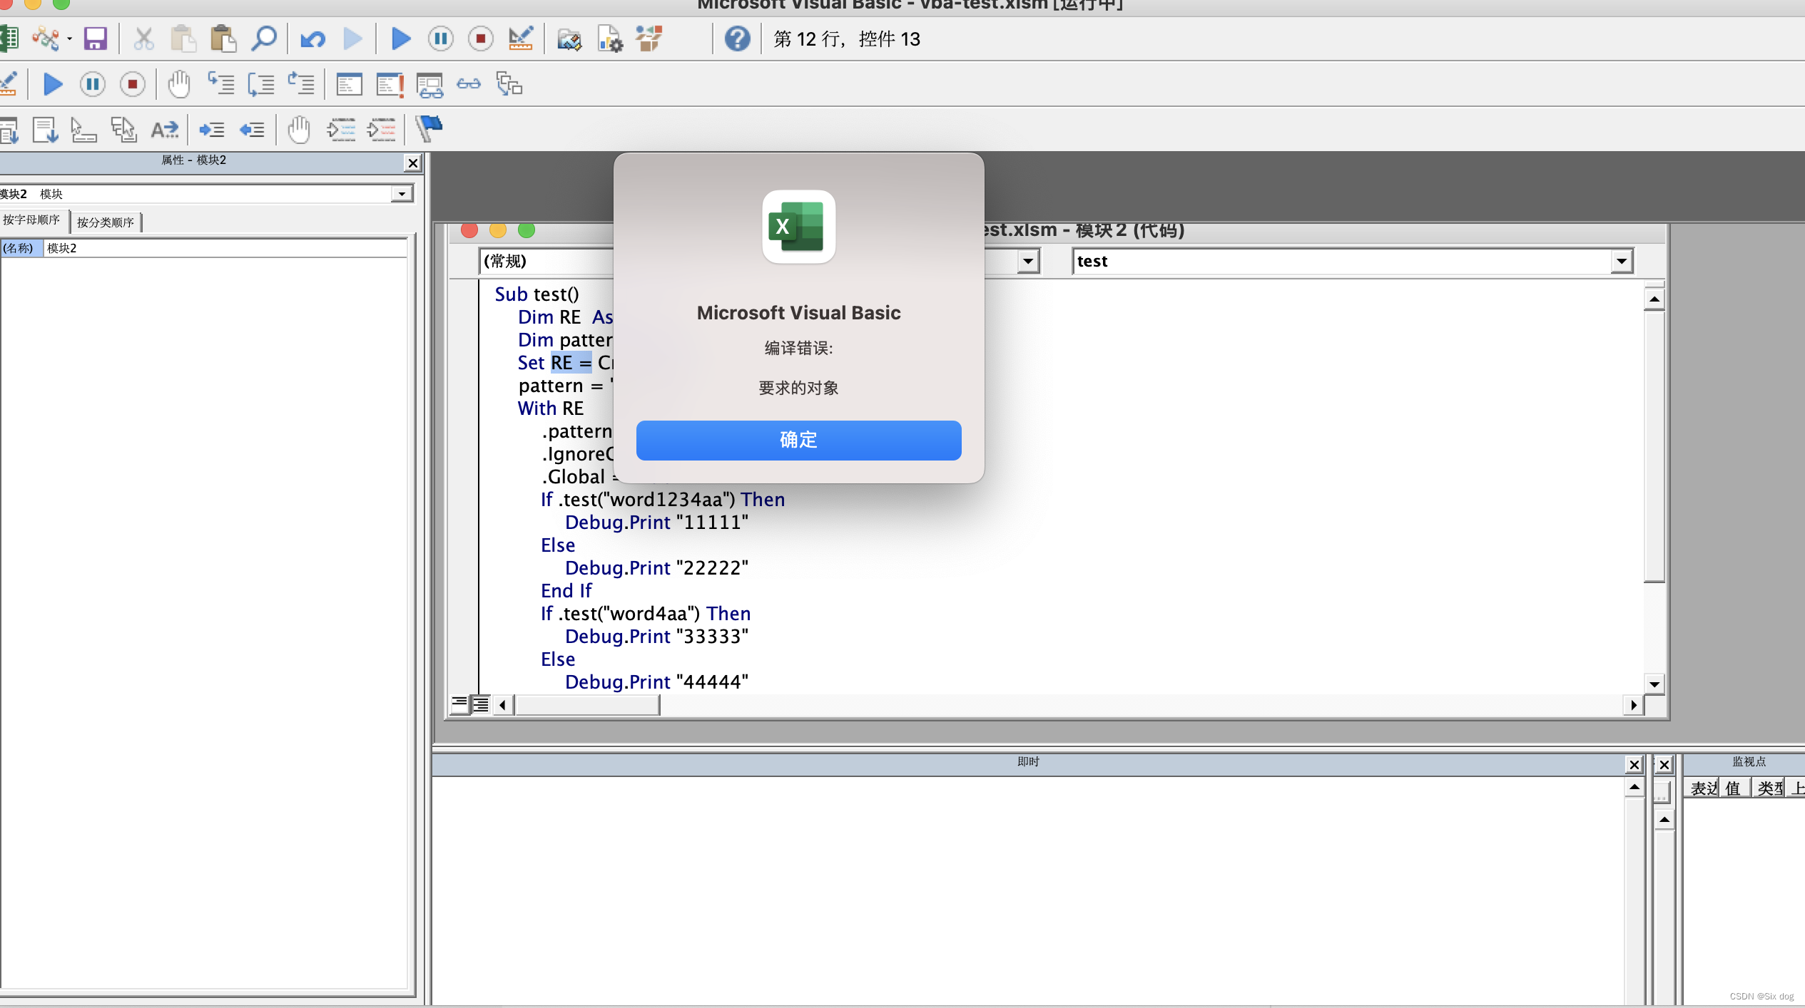Switch to 按字母顺序 properties tab

(x=32, y=220)
